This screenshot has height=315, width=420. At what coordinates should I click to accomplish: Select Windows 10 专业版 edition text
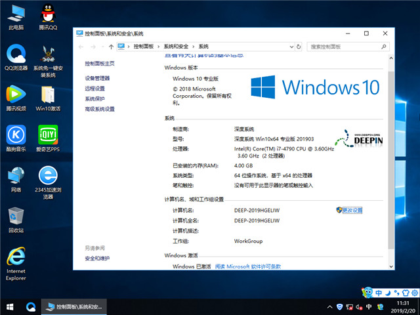(x=196, y=79)
